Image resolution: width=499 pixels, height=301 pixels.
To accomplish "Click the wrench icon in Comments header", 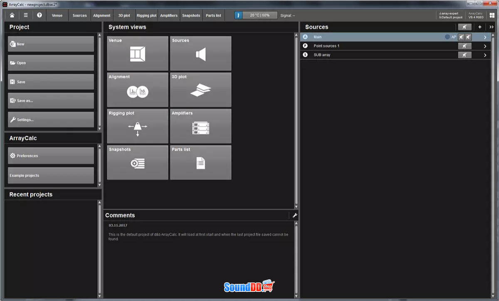I will pos(295,215).
